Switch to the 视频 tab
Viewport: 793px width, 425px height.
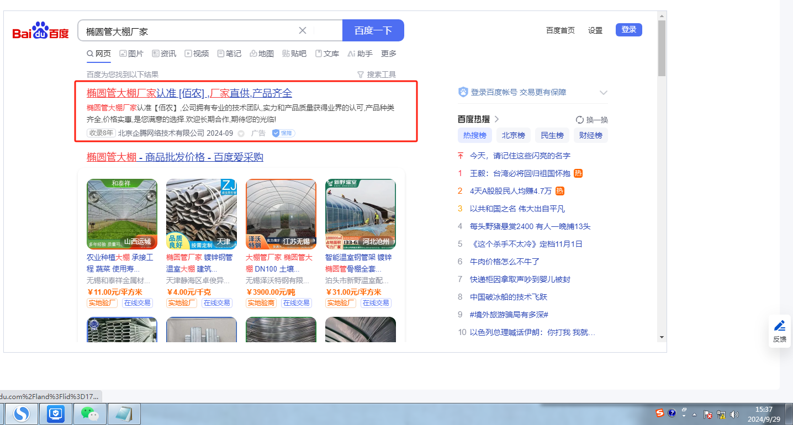point(197,54)
